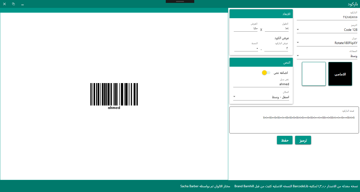Open the المكان text position dropdown

pos(261,97)
